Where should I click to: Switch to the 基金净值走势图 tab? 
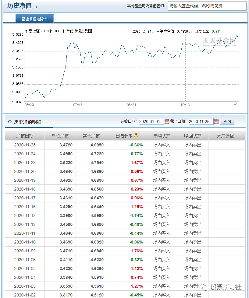tap(35, 19)
